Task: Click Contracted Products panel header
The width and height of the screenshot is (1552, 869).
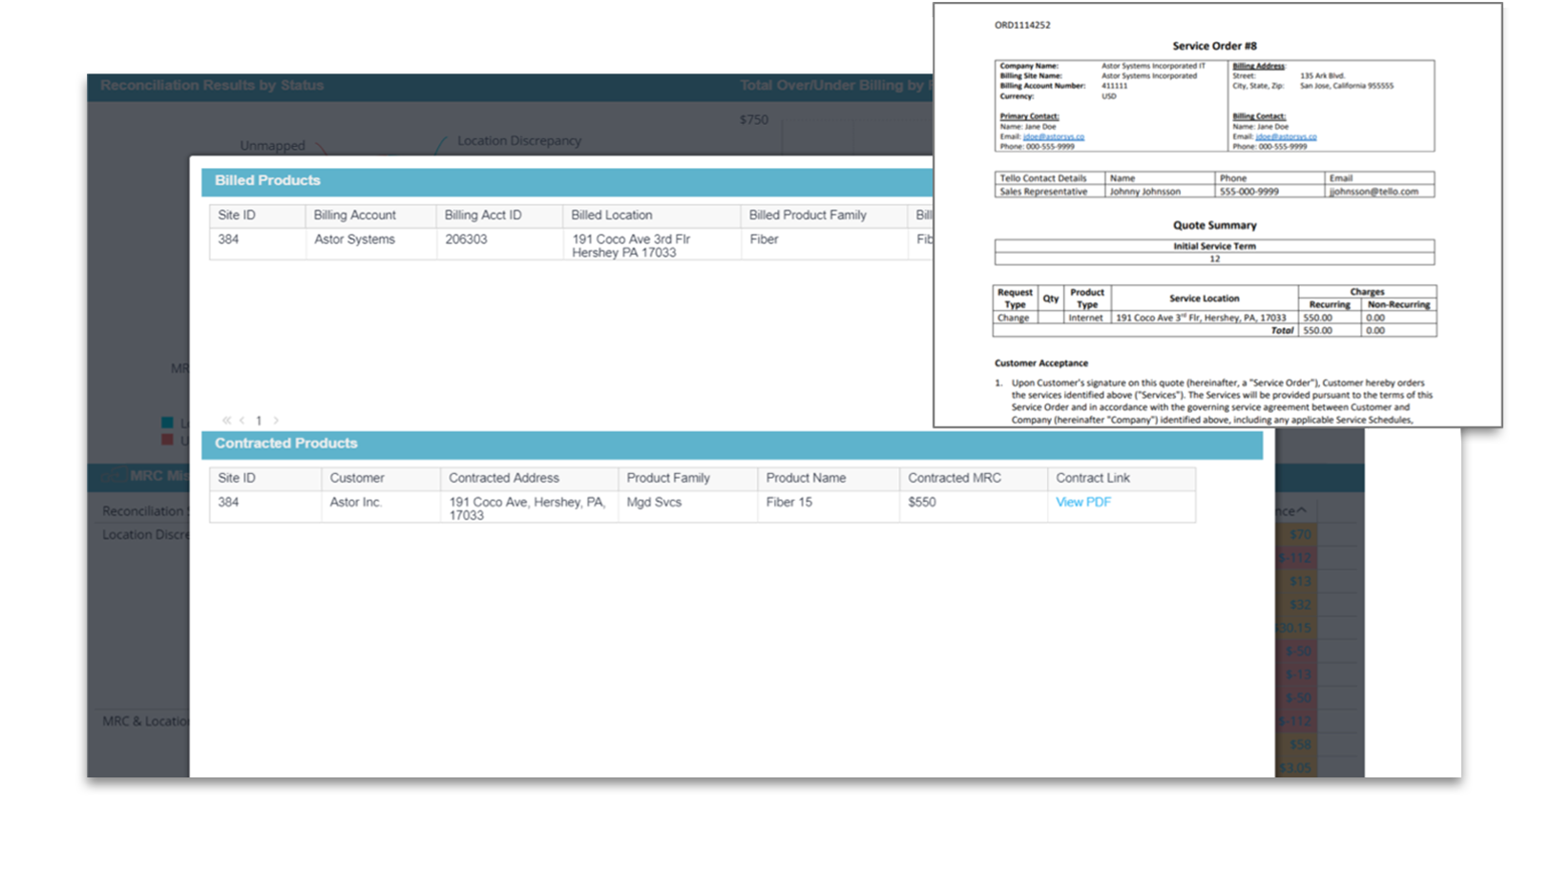Action: pyautogui.click(x=732, y=444)
